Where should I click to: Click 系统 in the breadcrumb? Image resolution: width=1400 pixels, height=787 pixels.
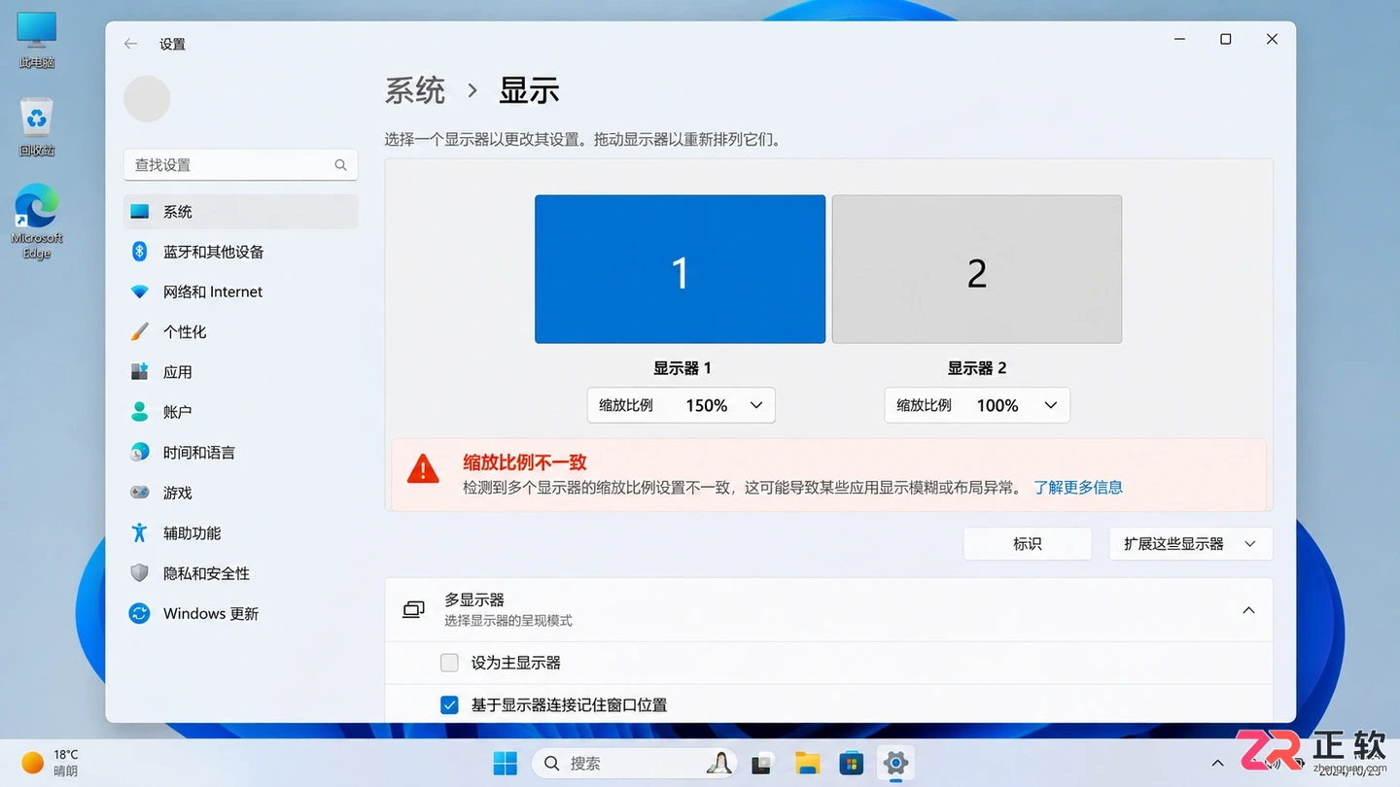click(415, 90)
